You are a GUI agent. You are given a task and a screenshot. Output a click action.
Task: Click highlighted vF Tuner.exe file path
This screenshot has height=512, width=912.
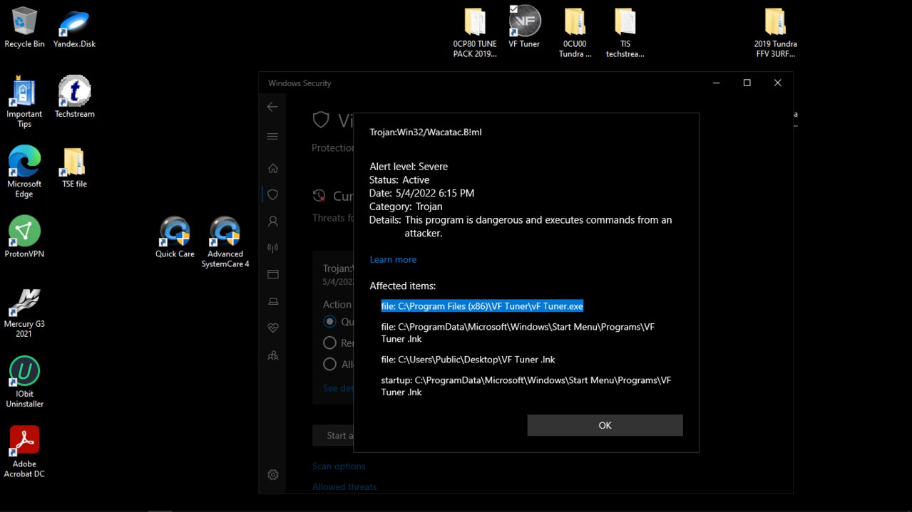click(483, 306)
